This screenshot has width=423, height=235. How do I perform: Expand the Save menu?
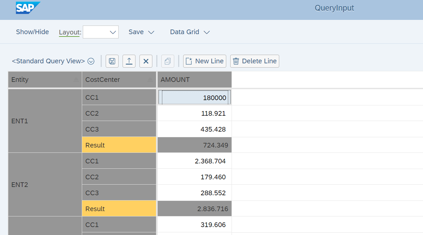pos(141,32)
